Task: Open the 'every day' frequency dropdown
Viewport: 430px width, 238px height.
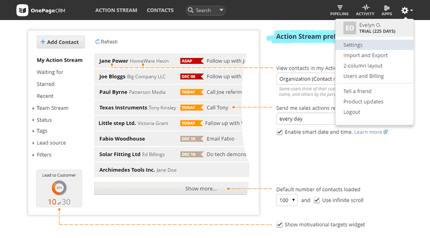Action: [305, 119]
